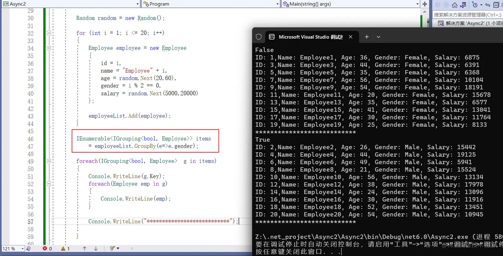Image resolution: width=503 pixels, height=256 pixels.
Task: Click the terminal shield icon
Action: click(259, 37)
